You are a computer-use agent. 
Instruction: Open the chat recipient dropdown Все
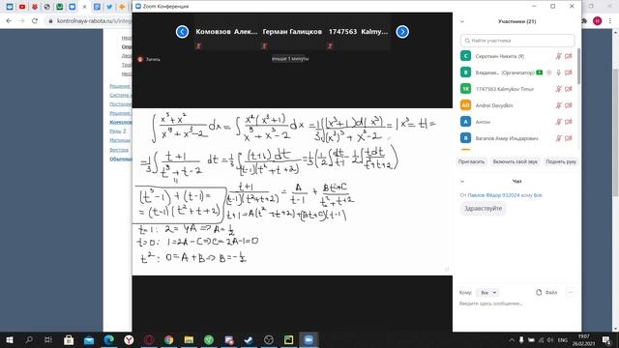(487, 293)
